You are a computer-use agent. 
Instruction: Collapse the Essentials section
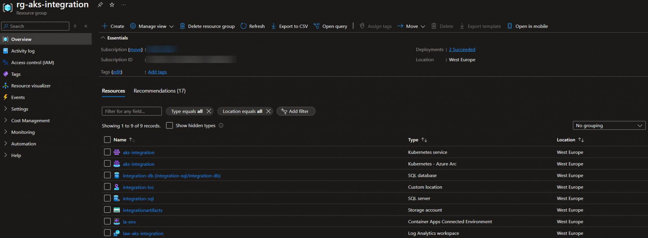coord(103,38)
